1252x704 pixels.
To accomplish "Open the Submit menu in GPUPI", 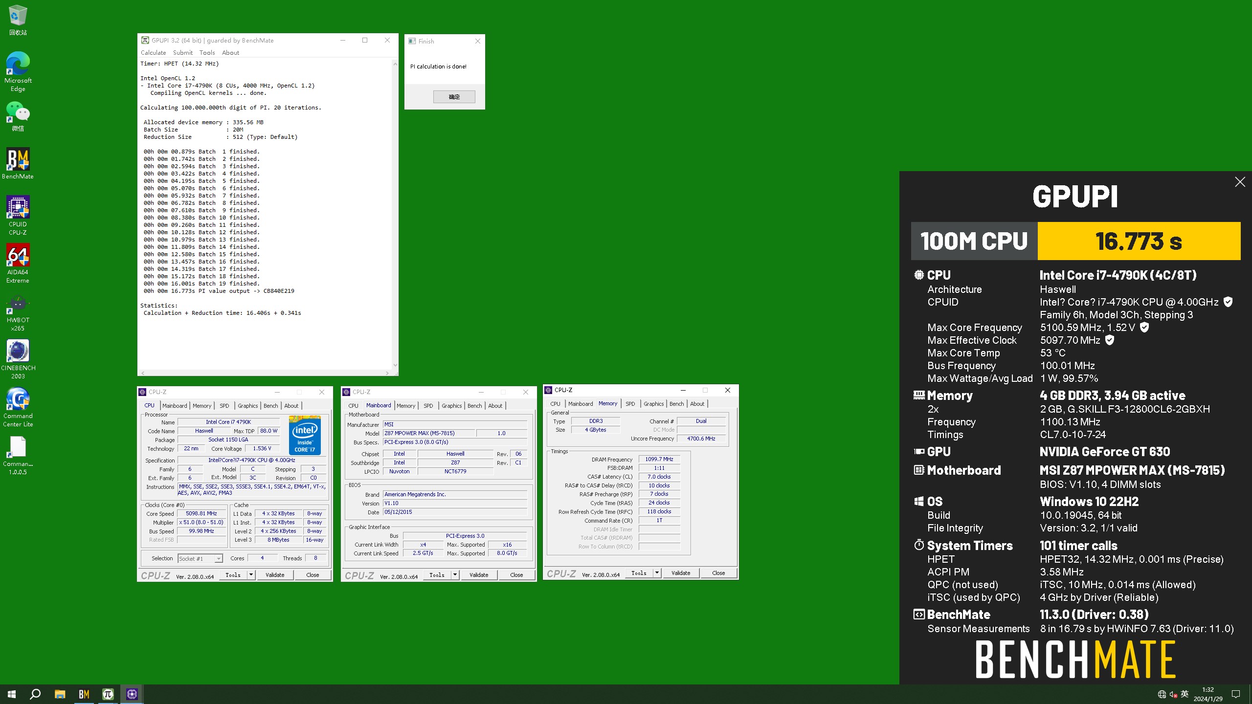I will pyautogui.click(x=183, y=52).
